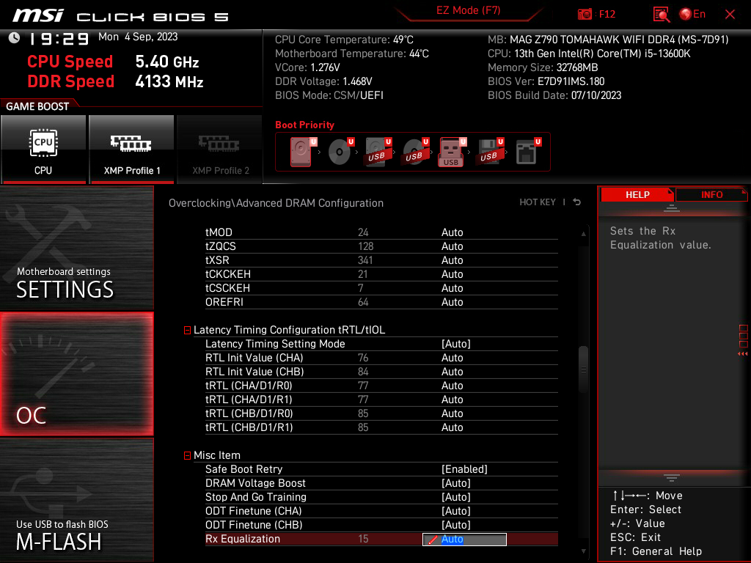Select the OREFRI row
The width and height of the screenshot is (751, 563).
(381, 302)
